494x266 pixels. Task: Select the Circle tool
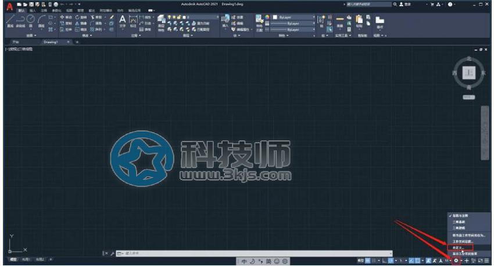click(31, 20)
